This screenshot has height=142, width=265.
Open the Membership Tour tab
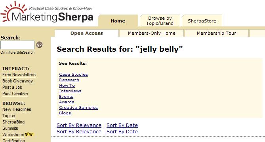click(216, 33)
